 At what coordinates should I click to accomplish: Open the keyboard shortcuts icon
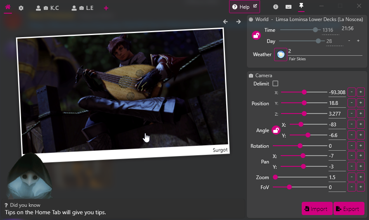[x=288, y=7]
